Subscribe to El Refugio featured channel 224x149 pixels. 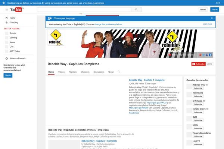pos(198,104)
